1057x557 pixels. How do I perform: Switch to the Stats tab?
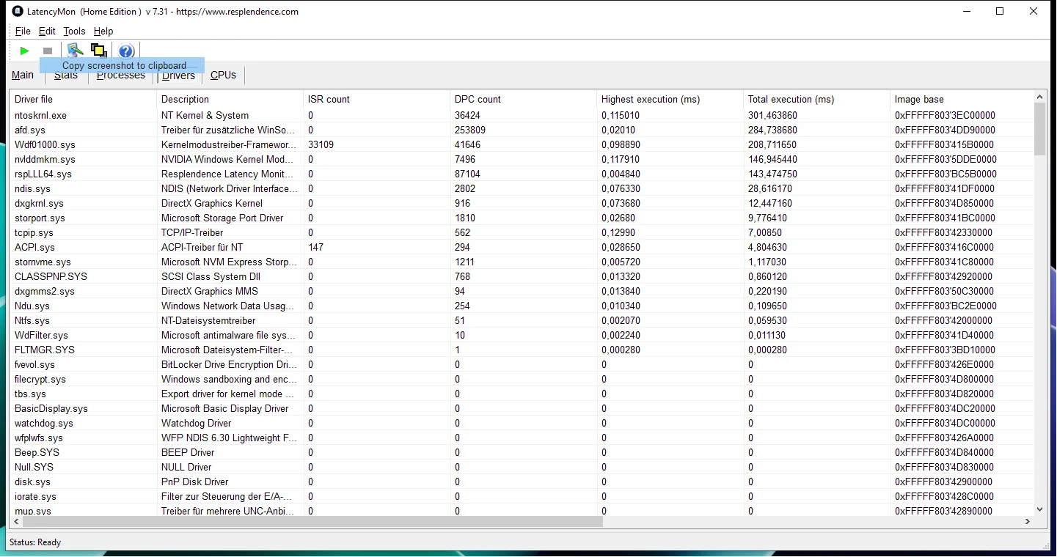point(66,75)
